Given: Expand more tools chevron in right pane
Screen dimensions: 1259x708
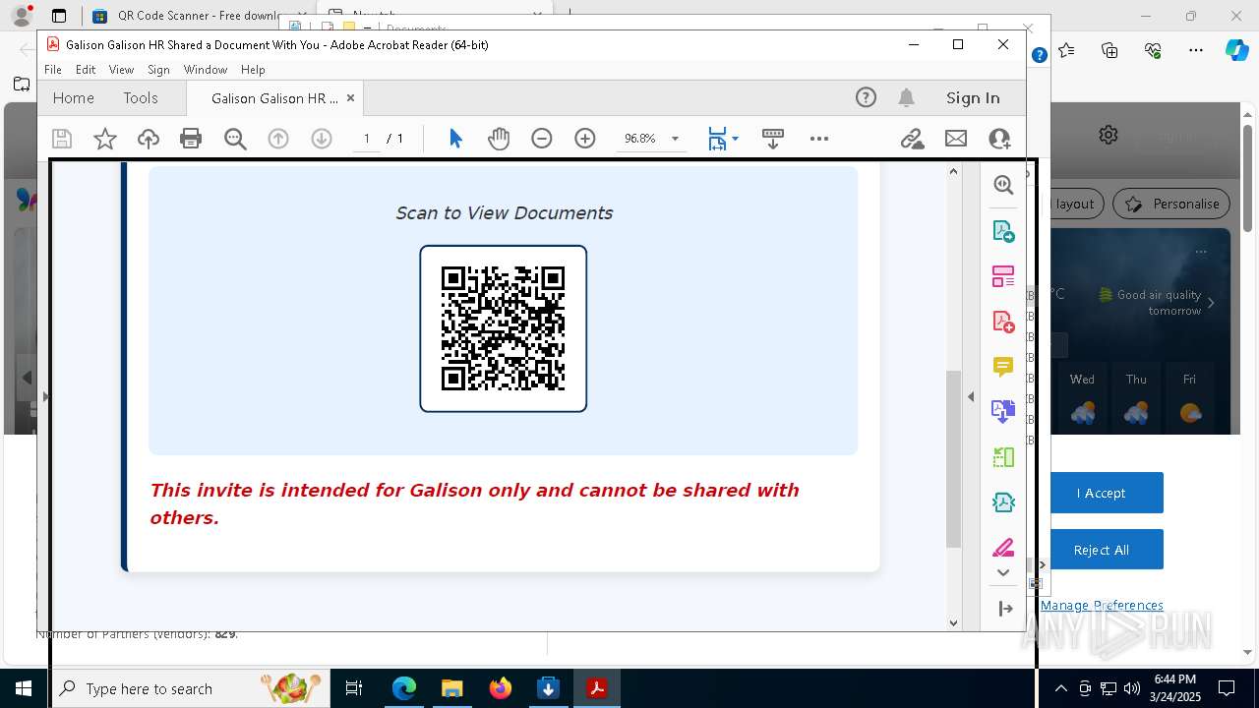Looking at the screenshot, I should tap(1003, 572).
